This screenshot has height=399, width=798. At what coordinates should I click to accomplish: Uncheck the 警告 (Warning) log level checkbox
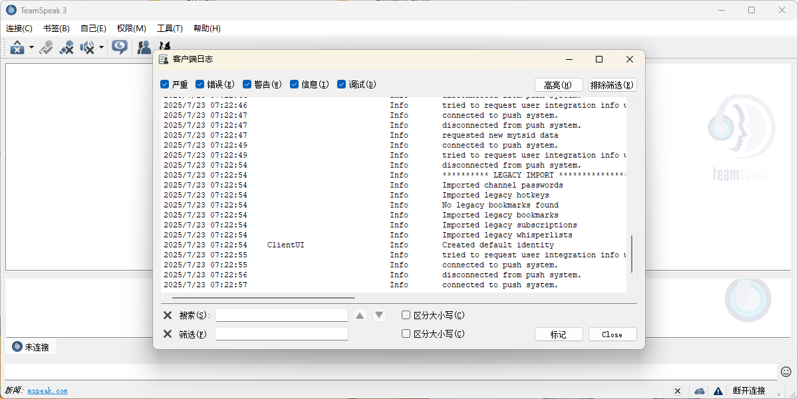[x=247, y=84]
